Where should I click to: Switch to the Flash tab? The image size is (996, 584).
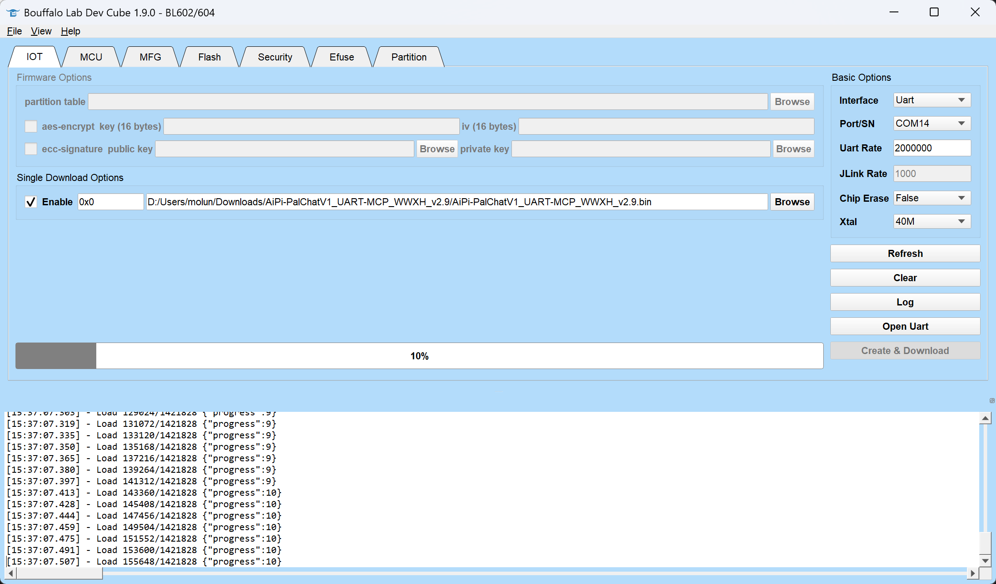[209, 57]
